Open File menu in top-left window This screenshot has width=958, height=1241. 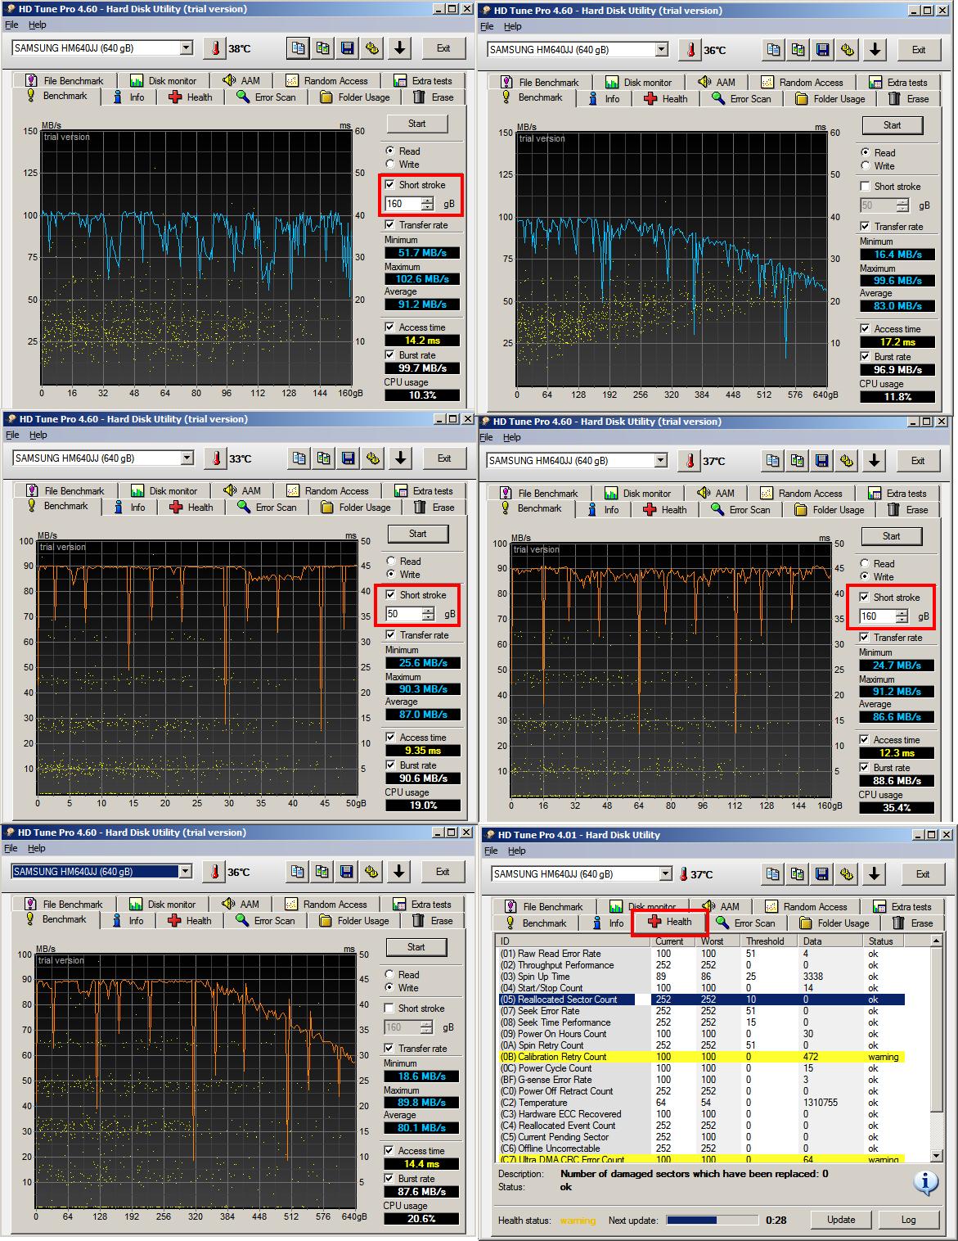[11, 25]
